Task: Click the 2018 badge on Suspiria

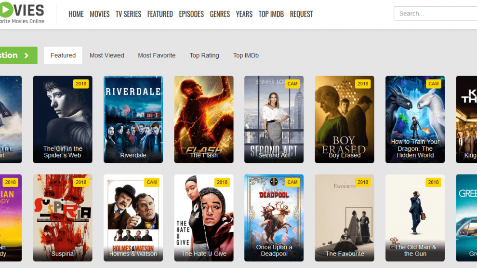Action: coord(81,182)
